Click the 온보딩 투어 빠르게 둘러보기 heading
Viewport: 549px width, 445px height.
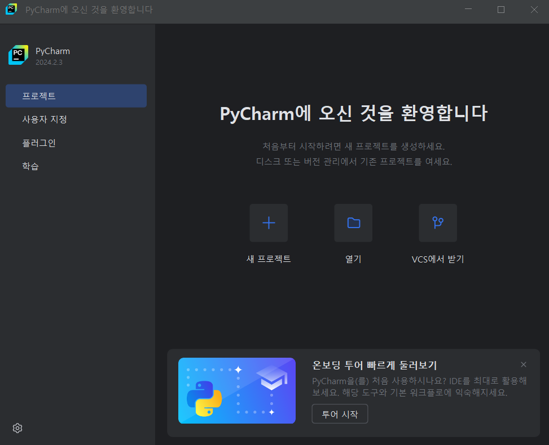click(374, 366)
